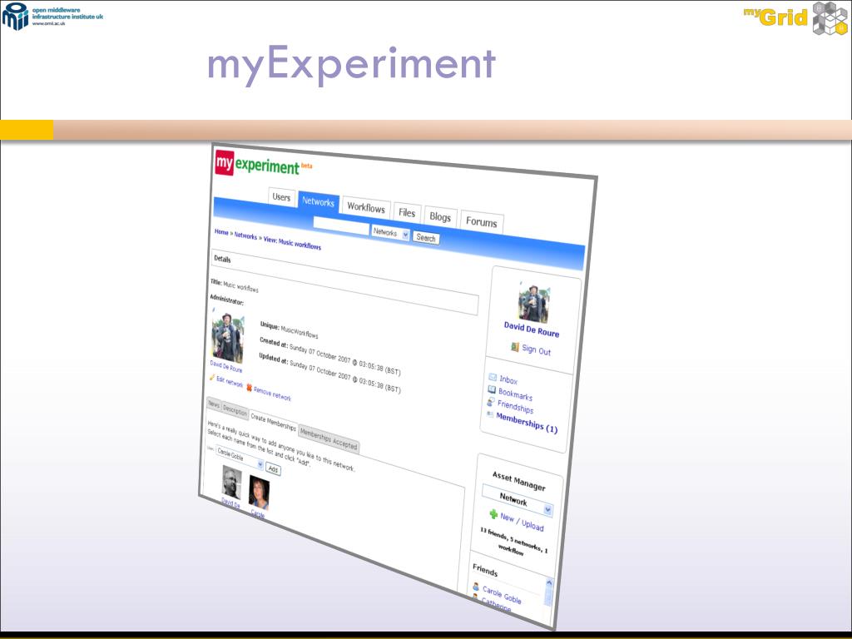Click David De Roure sidebar profile name
Screen dimensions: 852x639
tap(532, 329)
